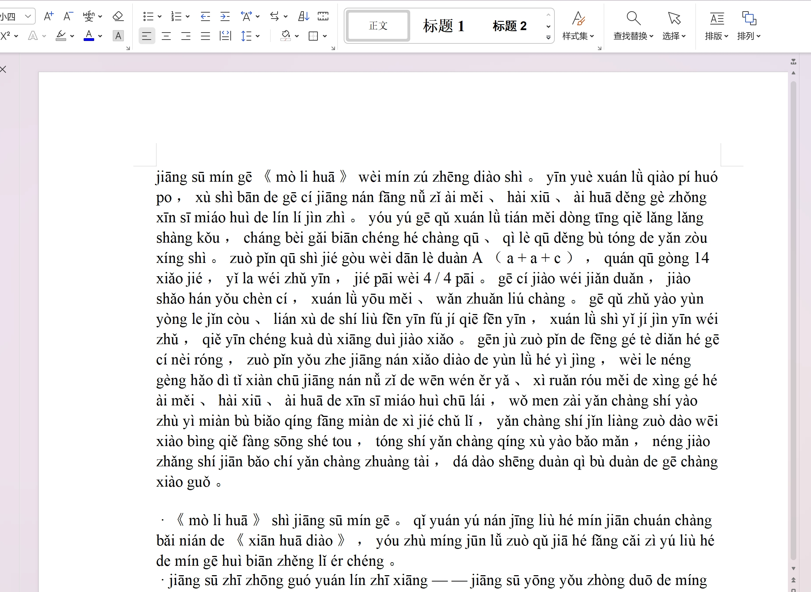Open the 排列 arrange menu
811x592 pixels.
[749, 26]
